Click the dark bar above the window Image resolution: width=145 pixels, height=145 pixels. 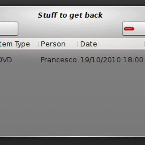click(x=72, y=3)
